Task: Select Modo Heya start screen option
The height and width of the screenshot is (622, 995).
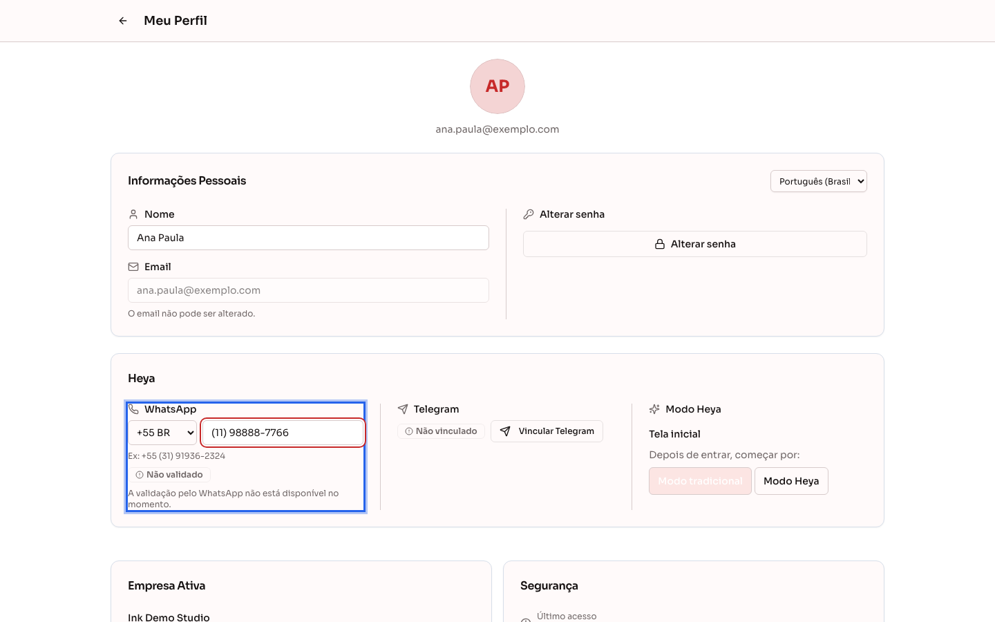Action: point(791,481)
